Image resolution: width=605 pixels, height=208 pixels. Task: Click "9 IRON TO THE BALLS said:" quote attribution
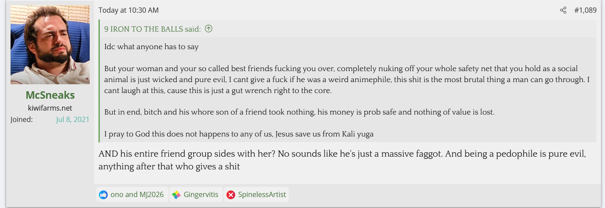click(153, 29)
